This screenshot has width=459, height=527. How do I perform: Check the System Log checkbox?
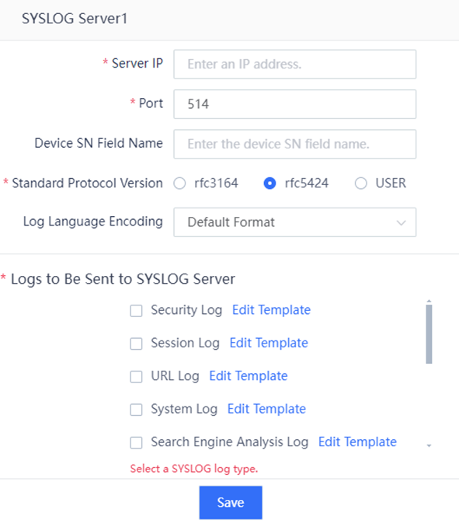pos(136,410)
